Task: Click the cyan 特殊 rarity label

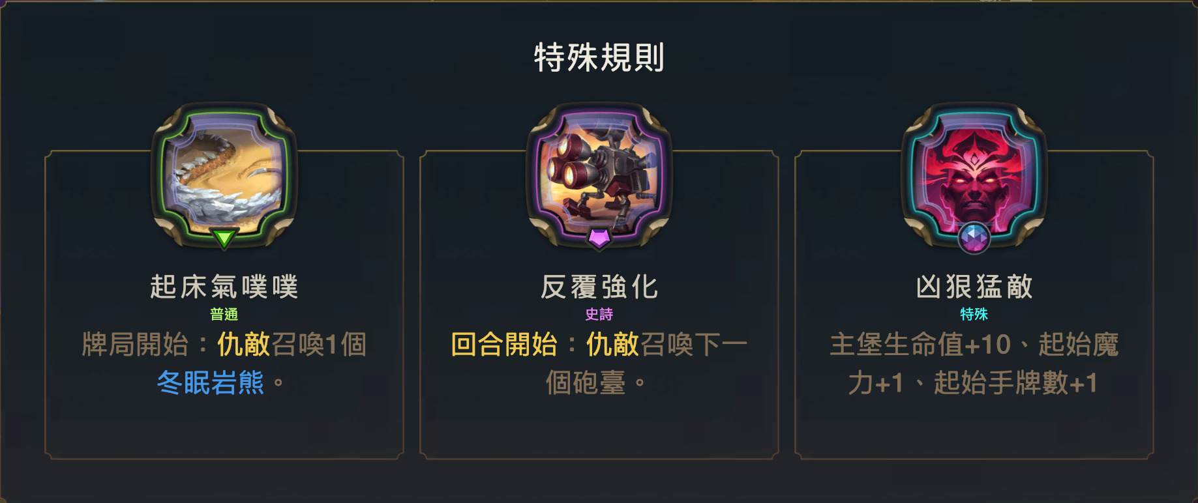Action: [x=974, y=314]
